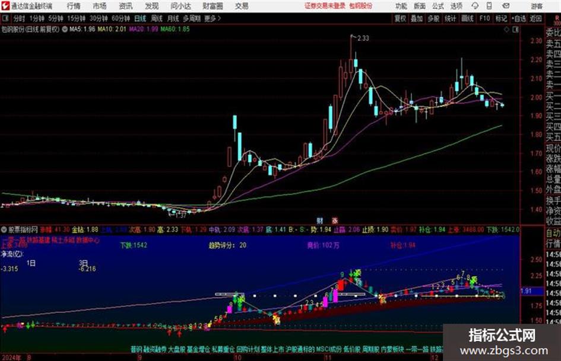
Task: Click the 包钢股份(日线 前复权) chart title
Action: [x=30, y=29]
